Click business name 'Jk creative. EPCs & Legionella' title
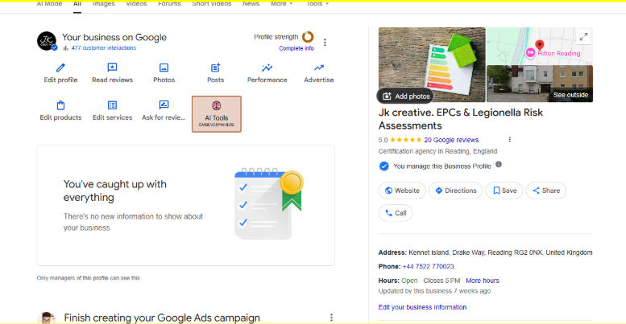The height and width of the screenshot is (324, 626). [460, 119]
